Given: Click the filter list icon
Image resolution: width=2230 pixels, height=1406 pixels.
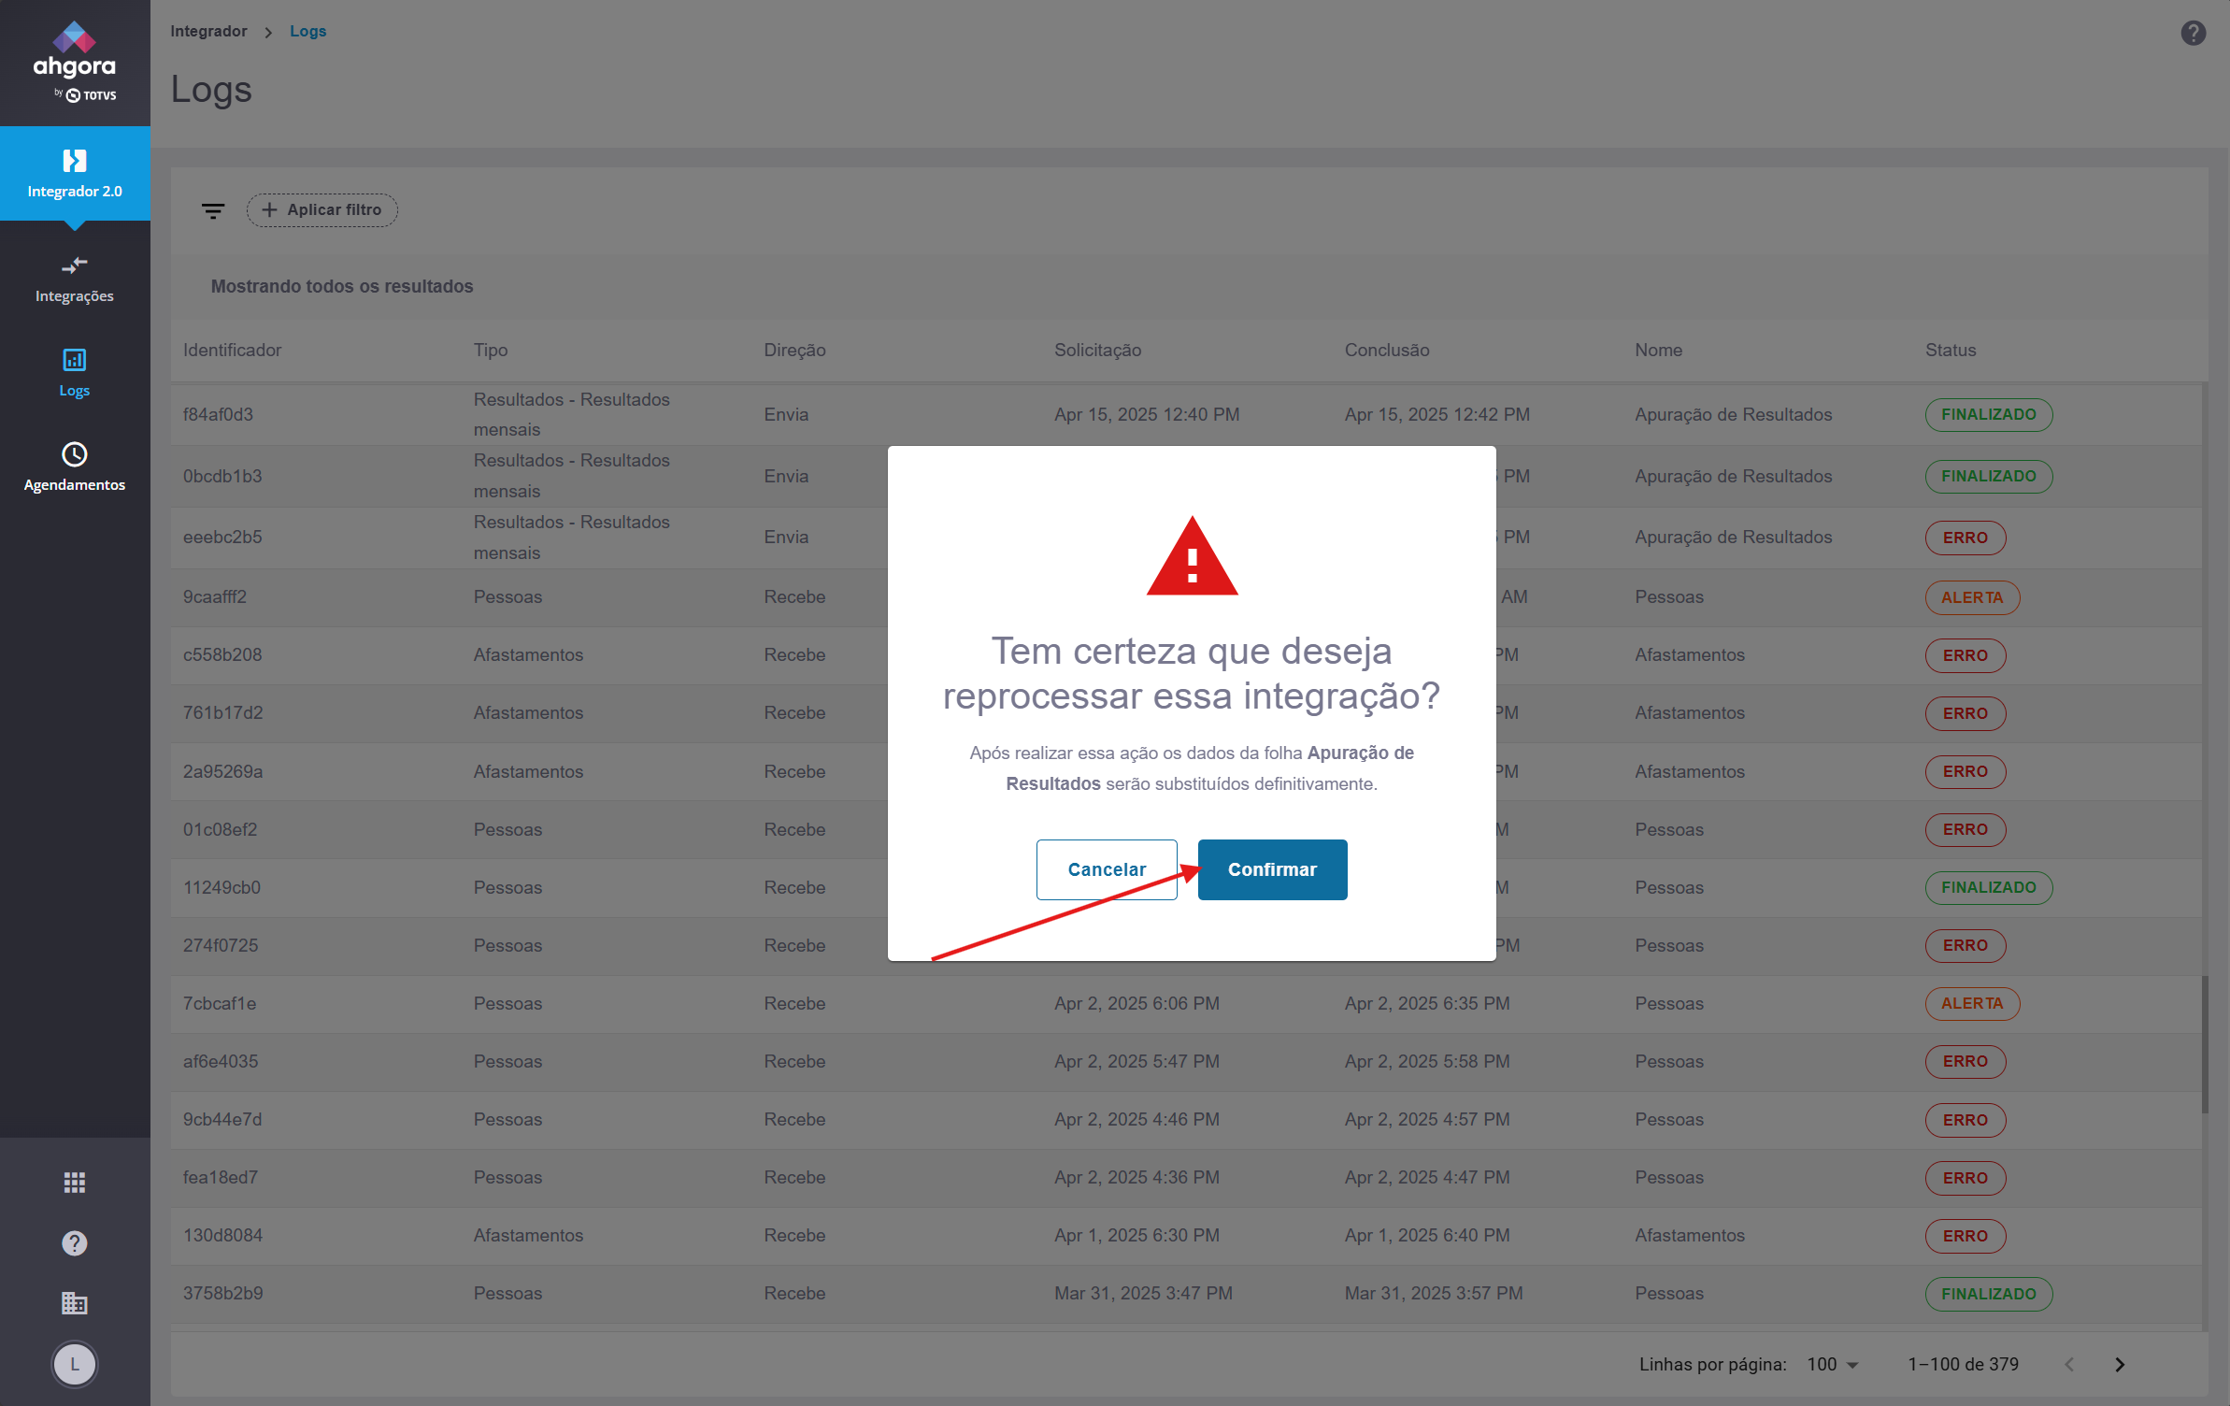Looking at the screenshot, I should (x=213, y=210).
